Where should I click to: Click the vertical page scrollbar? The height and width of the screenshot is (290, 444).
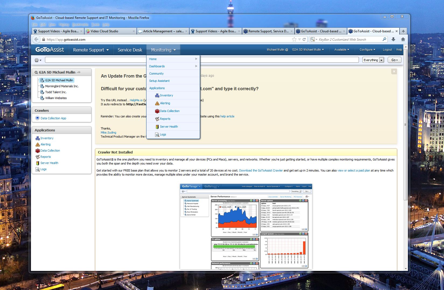[406, 125]
